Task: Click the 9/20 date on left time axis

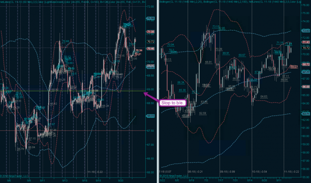Action: (x=121, y=180)
